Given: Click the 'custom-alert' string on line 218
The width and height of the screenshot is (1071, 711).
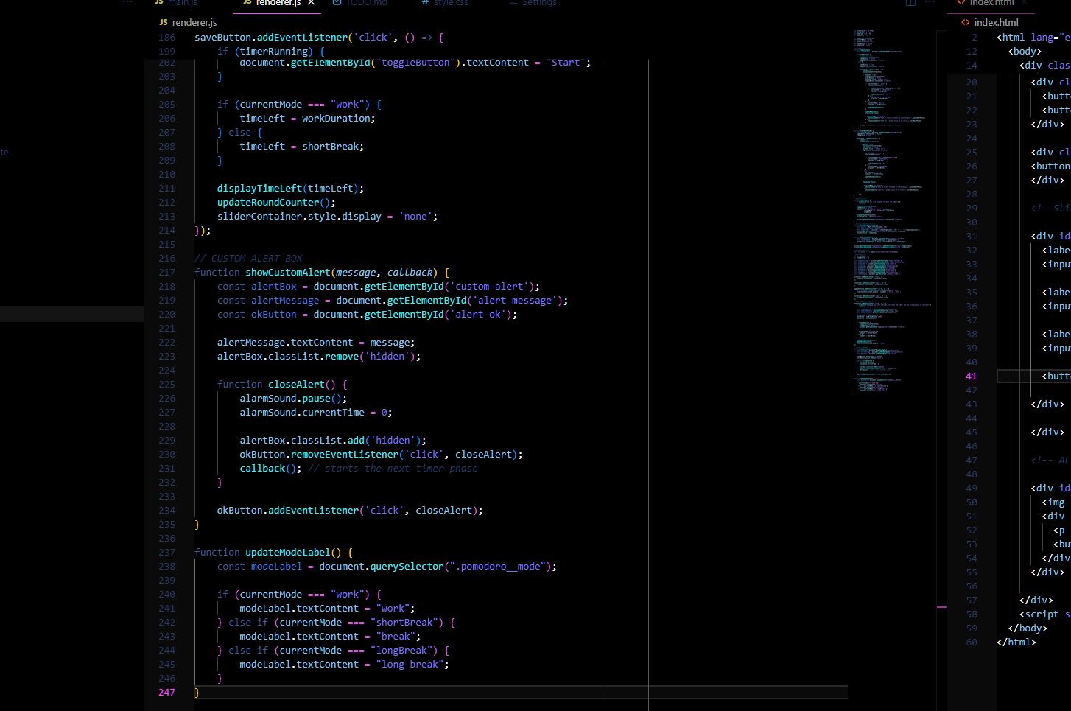Looking at the screenshot, I should coord(489,287).
